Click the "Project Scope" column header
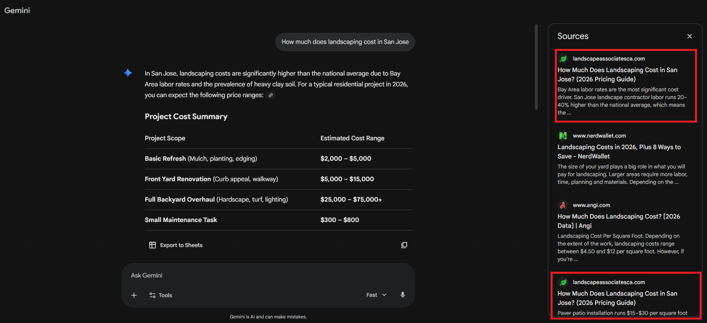 165,138
